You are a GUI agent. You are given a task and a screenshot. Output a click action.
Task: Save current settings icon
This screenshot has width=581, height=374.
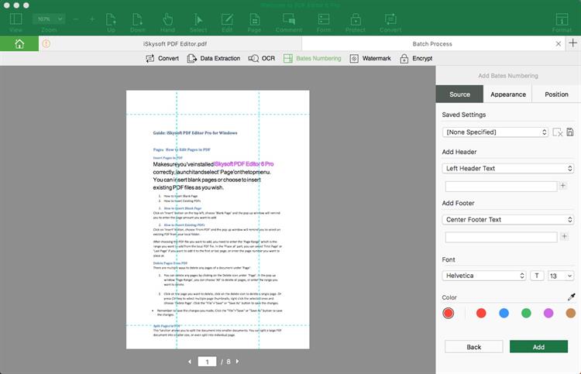pos(570,132)
